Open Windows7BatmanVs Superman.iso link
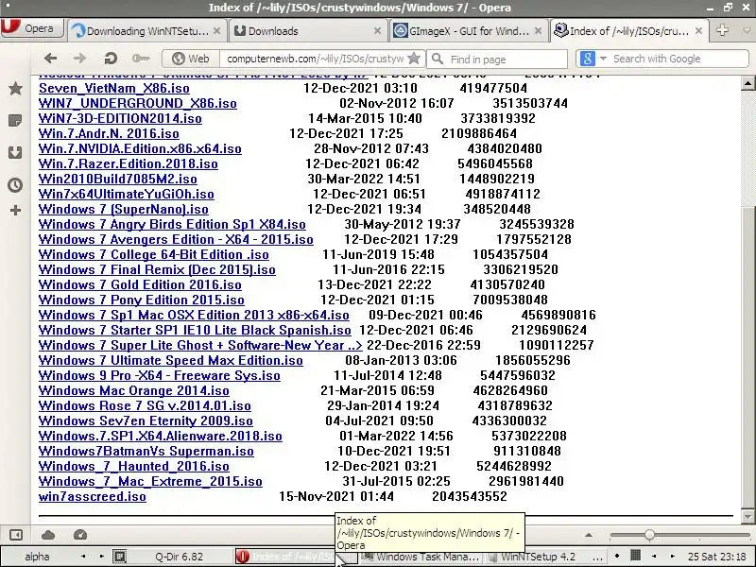 tap(146, 452)
